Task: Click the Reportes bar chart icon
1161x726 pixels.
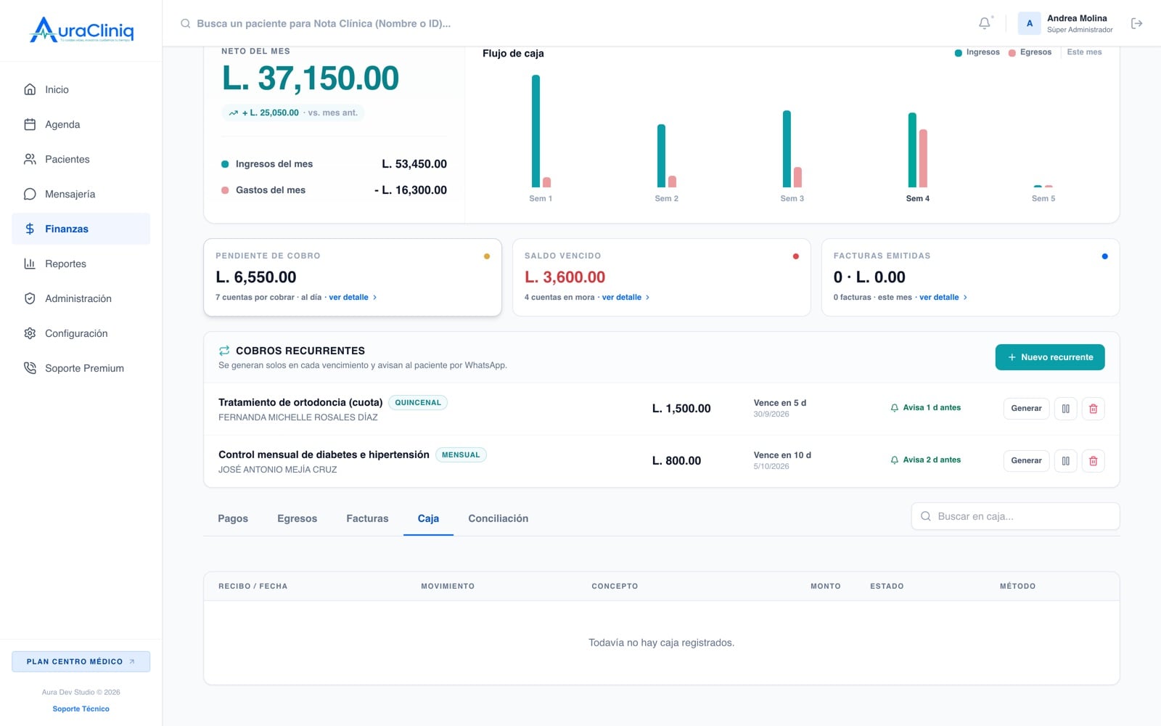Action: point(30,264)
